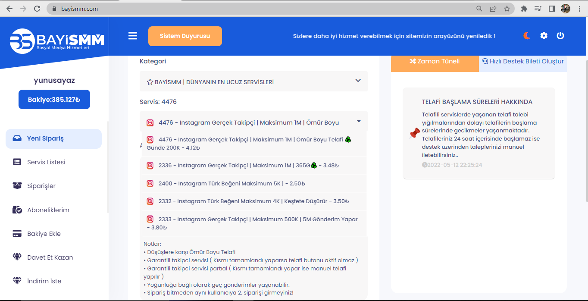Open Servis Listesi menu item
The height and width of the screenshot is (301, 588).
click(x=53, y=162)
